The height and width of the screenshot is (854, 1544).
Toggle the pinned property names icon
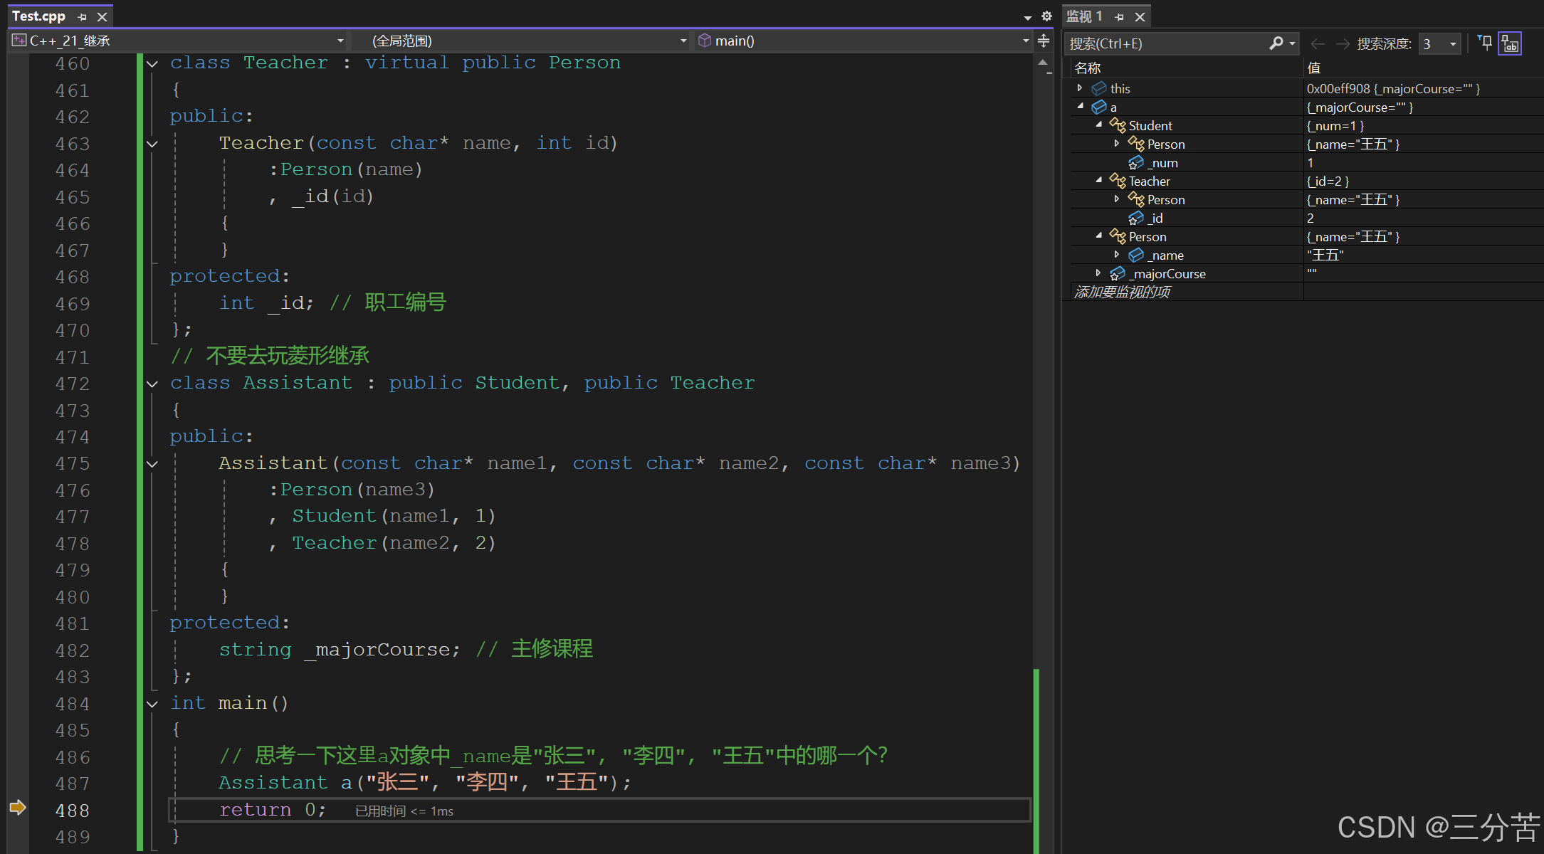click(1510, 43)
